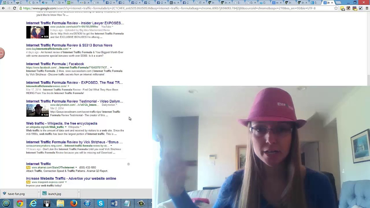Launch Firefox from the taskbar
This screenshot has height=208, width=370.
coord(74,204)
